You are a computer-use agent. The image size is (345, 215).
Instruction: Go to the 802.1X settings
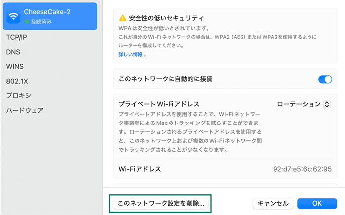click(x=16, y=81)
